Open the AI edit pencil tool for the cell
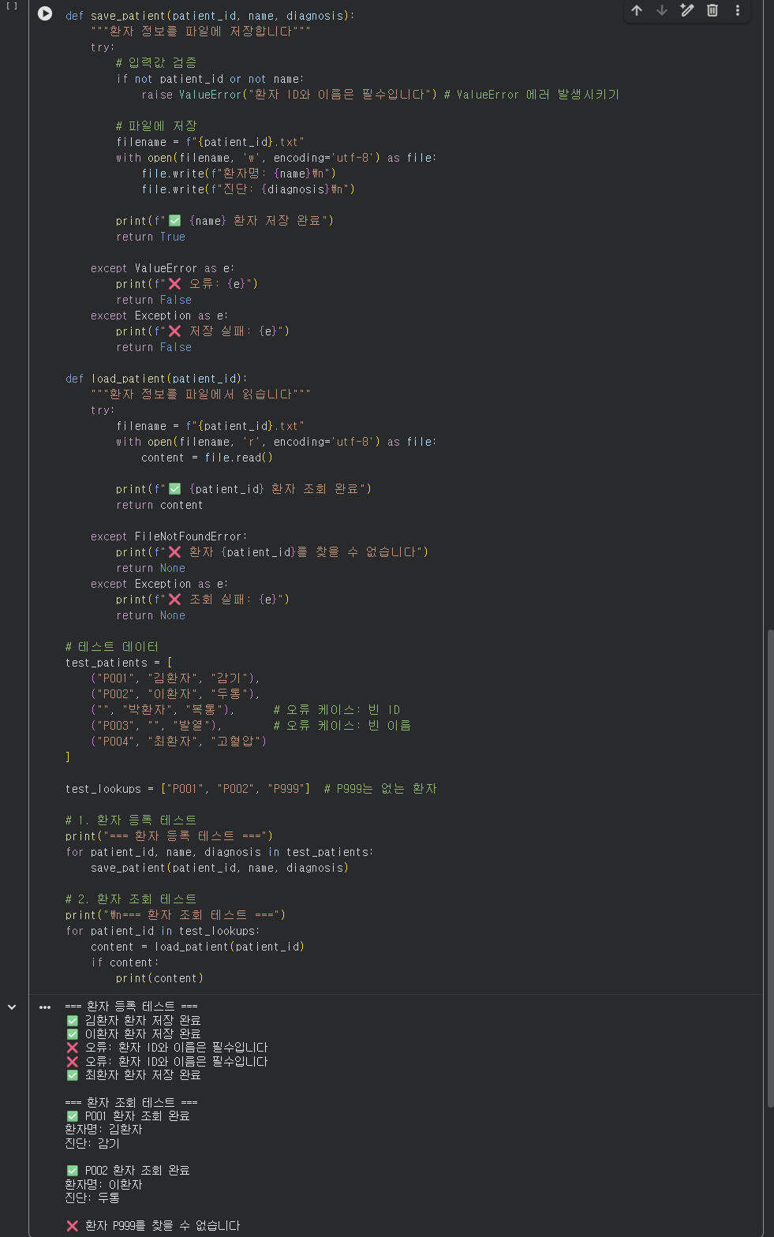Image resolution: width=774 pixels, height=1237 pixels. click(x=687, y=10)
